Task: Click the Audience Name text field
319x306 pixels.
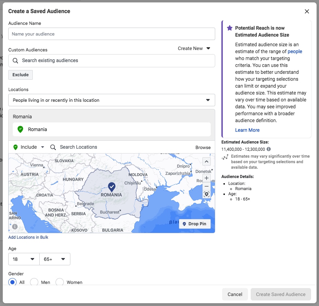Action: (111, 34)
